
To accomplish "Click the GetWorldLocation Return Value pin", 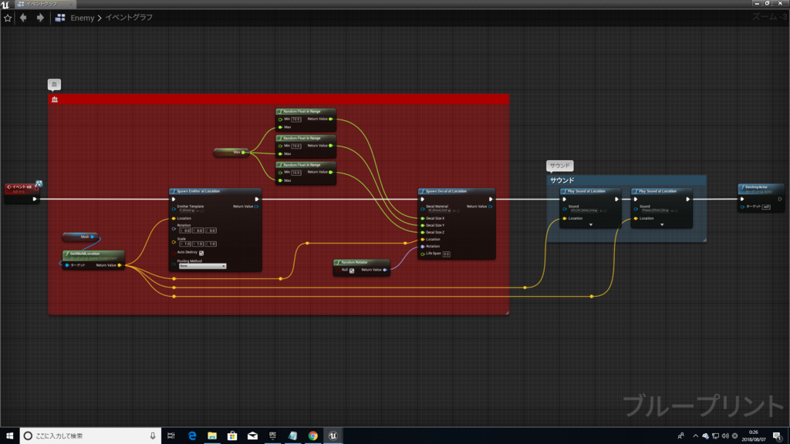I will coord(120,265).
